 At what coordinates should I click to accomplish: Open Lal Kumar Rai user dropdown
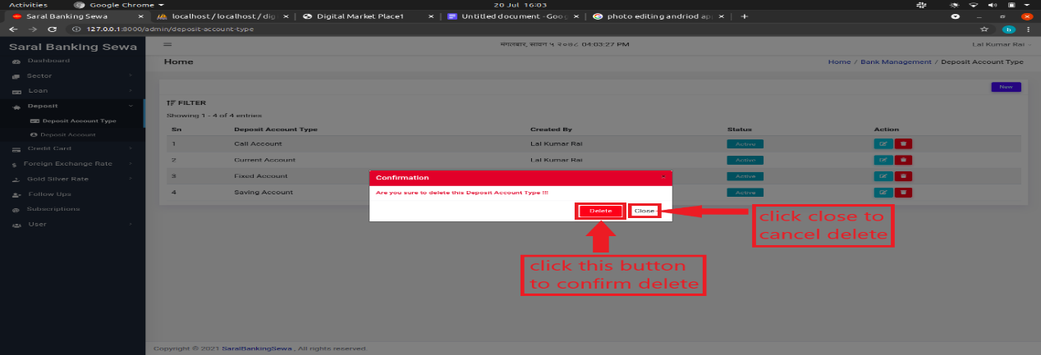(x=1001, y=44)
